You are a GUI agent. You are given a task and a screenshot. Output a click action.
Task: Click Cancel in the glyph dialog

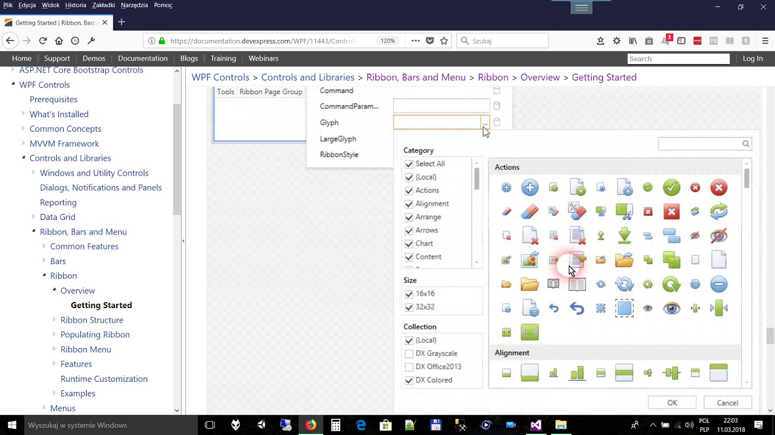pyautogui.click(x=727, y=403)
